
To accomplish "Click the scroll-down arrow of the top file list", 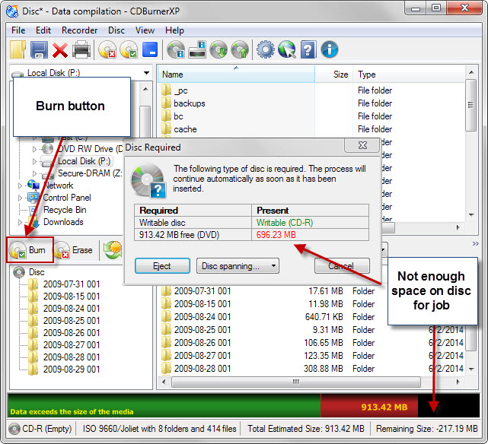I will coord(471,215).
